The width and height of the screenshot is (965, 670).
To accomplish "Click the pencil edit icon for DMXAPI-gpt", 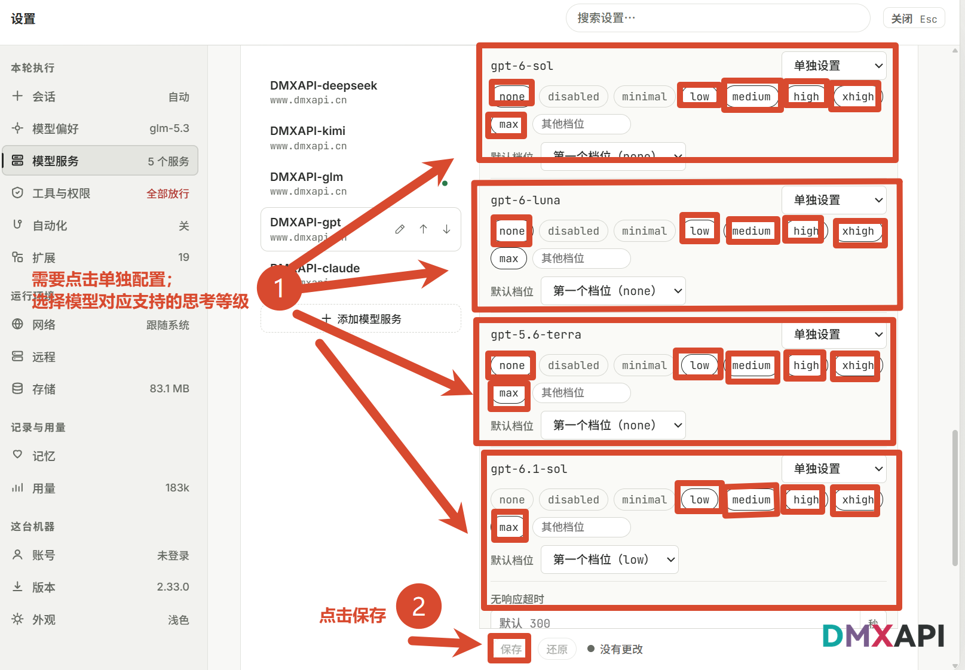I will [400, 229].
